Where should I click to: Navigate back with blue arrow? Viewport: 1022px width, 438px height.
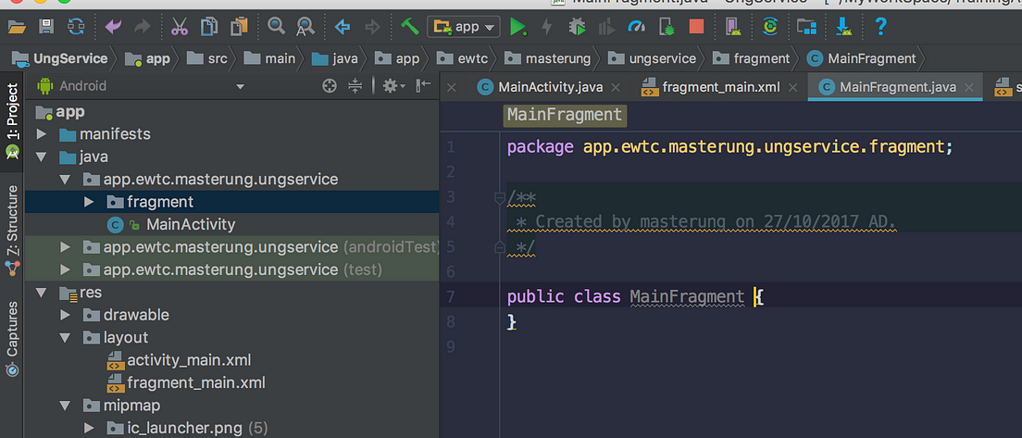pos(343,27)
